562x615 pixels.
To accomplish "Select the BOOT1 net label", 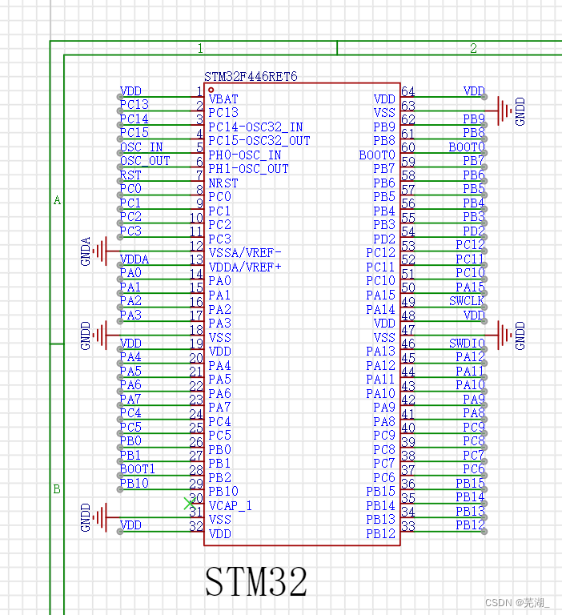I will click(x=138, y=468).
